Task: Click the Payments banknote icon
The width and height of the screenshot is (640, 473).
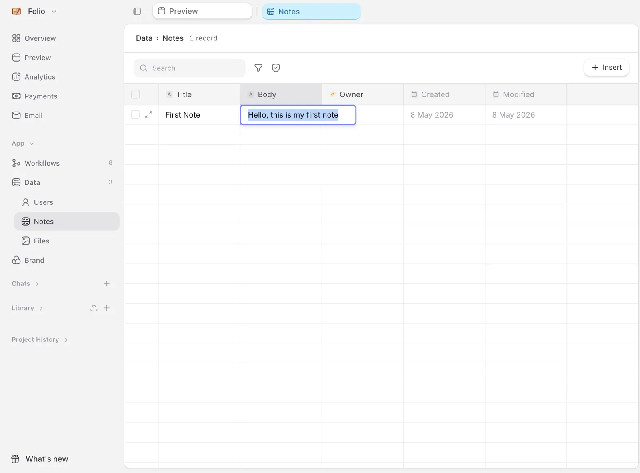Action: [16, 96]
